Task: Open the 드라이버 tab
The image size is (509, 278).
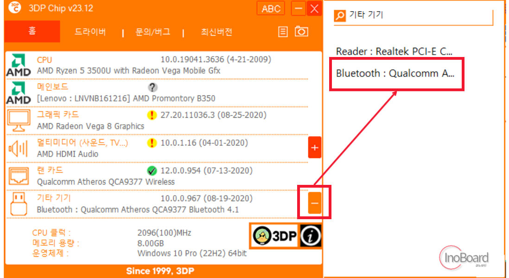Action: tap(90, 32)
